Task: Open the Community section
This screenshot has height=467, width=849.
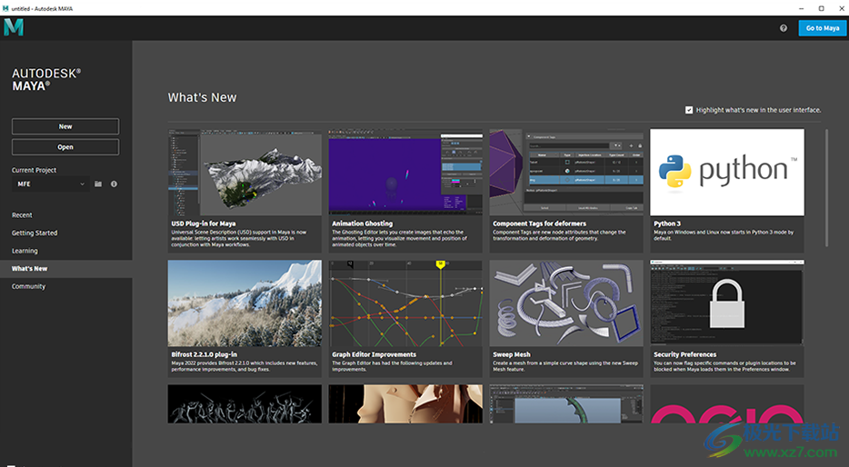Action: 29,287
